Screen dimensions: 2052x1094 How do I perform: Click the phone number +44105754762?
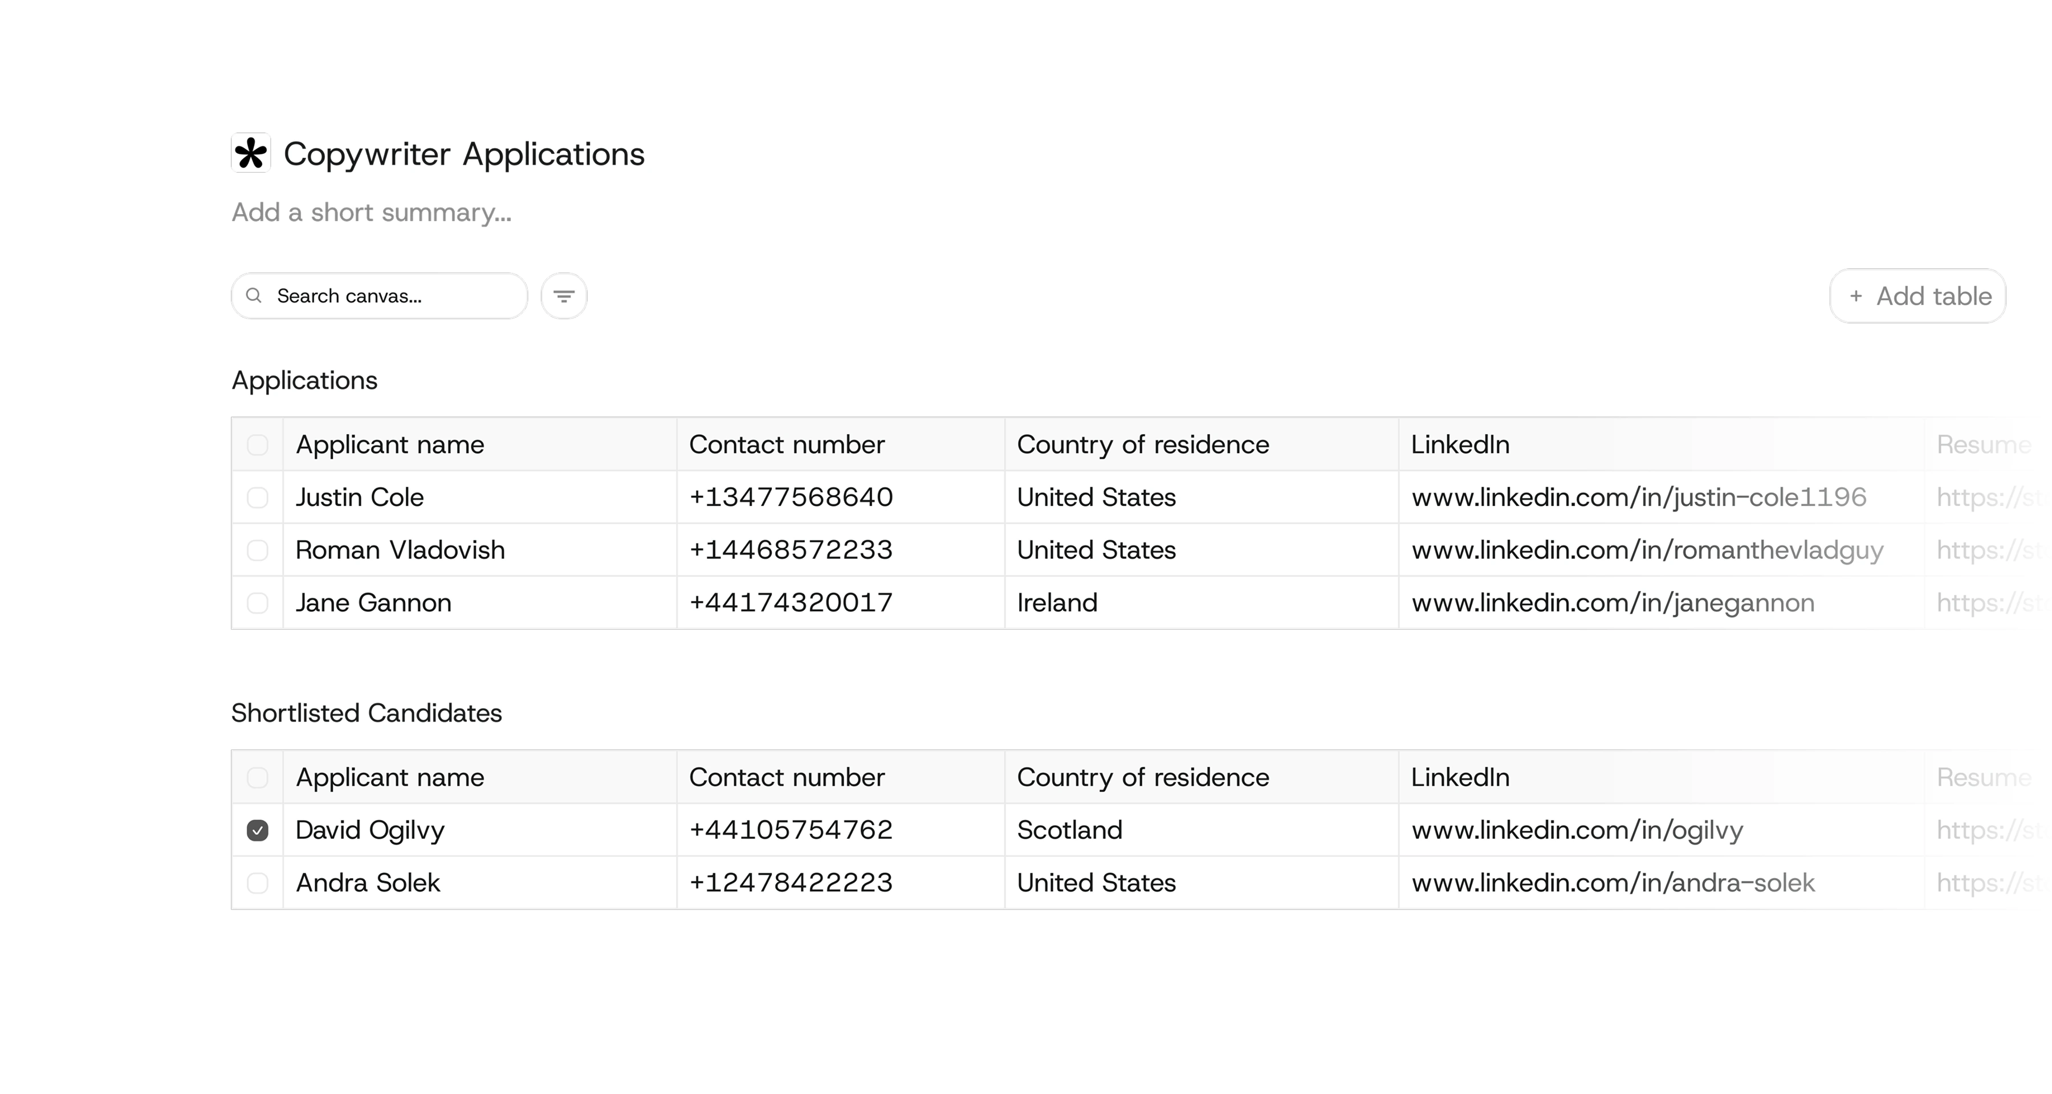791,830
